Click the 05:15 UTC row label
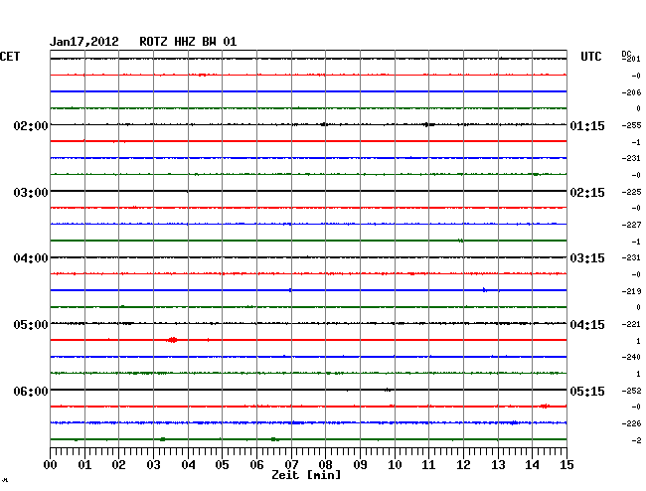This screenshot has height=491, width=646. [x=587, y=392]
